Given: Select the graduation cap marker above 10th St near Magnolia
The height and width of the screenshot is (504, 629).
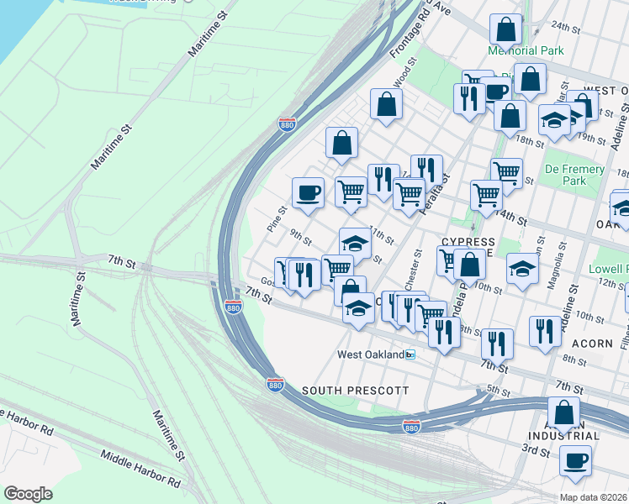Looking at the screenshot, I should click(522, 271).
